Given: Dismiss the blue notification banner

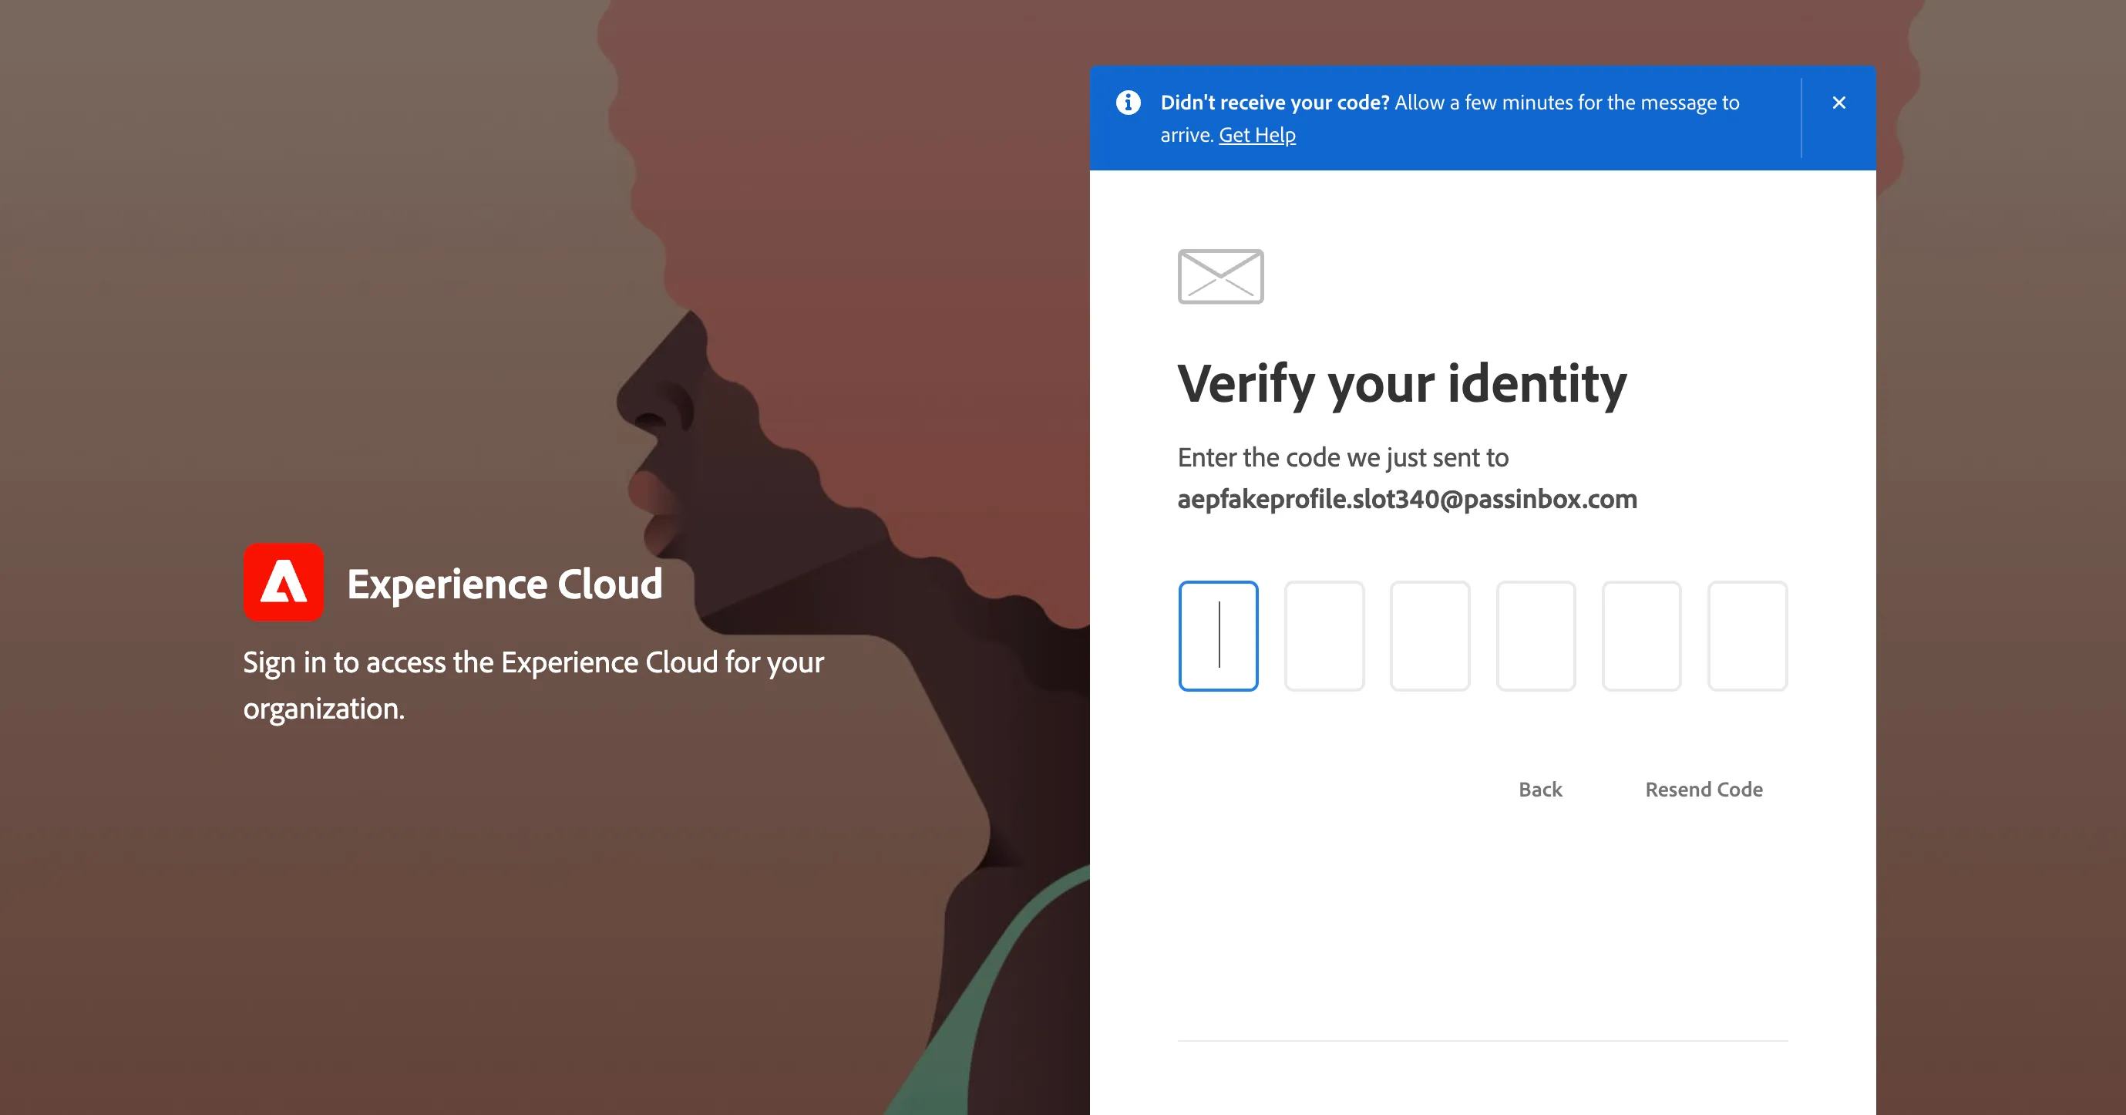Looking at the screenshot, I should [x=1838, y=103].
